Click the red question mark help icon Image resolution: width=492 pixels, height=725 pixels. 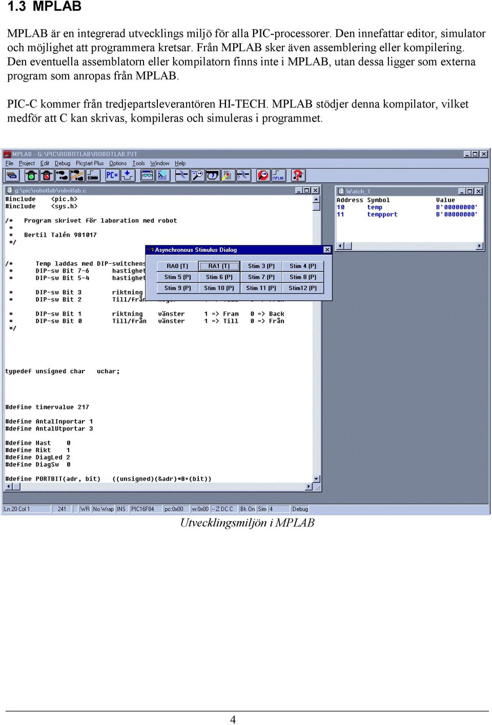click(x=298, y=176)
